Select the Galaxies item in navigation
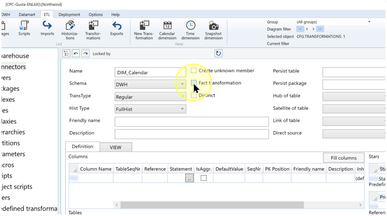 (9, 121)
